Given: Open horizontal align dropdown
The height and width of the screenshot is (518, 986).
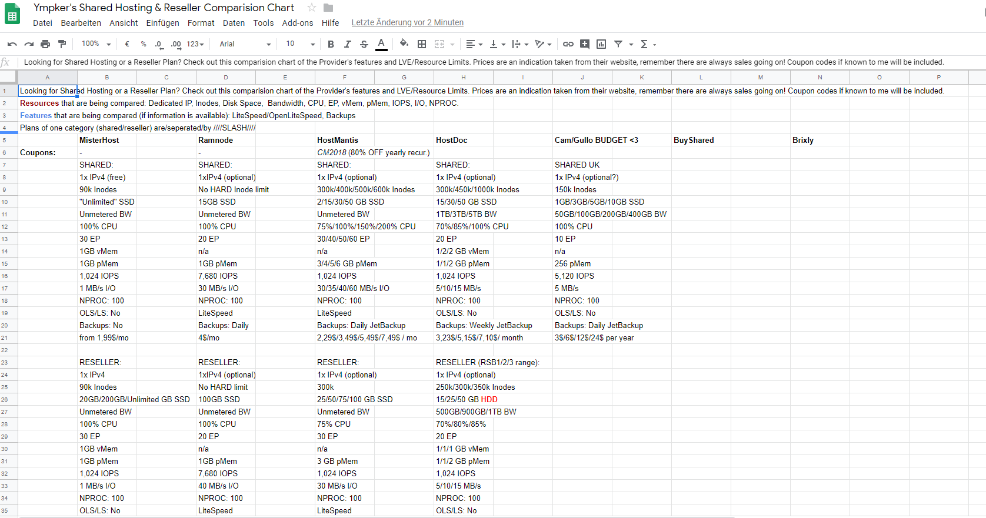Looking at the screenshot, I should (474, 44).
